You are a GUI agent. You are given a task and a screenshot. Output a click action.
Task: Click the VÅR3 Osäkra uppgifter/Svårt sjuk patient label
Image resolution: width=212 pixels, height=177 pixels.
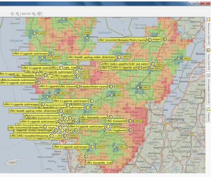[x=126, y=64]
